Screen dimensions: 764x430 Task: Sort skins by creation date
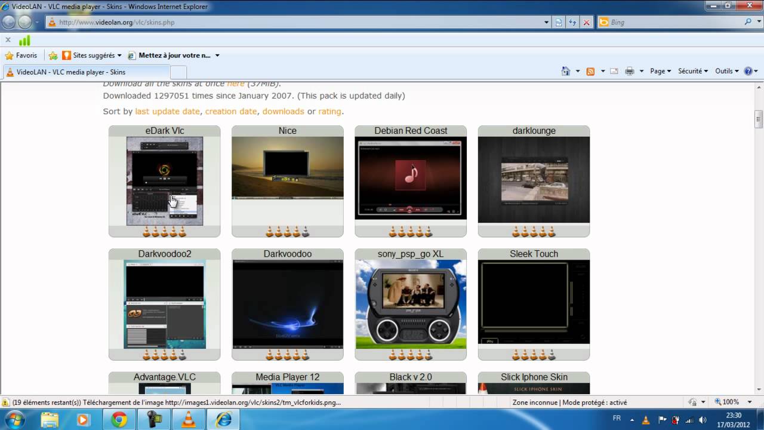coord(231,111)
